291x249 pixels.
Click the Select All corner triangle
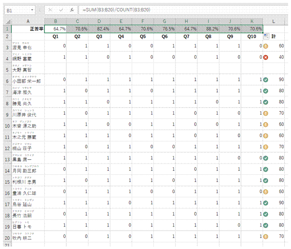coord(8,22)
